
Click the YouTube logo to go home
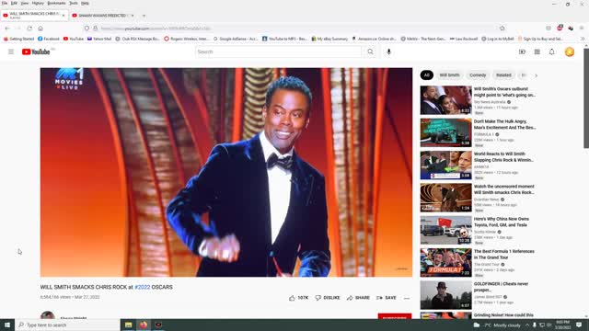coord(36,51)
